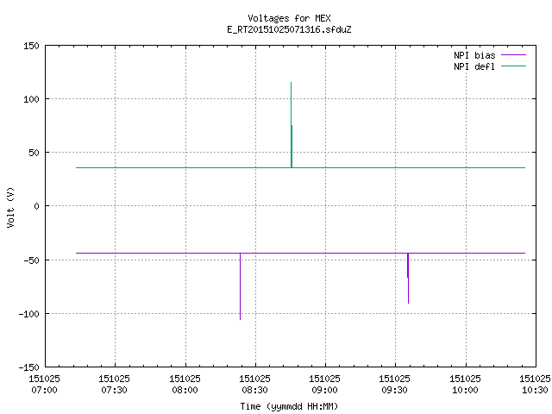Click the x-axis tick label 09:30
The width and height of the screenshot is (552, 414).
[394, 390]
